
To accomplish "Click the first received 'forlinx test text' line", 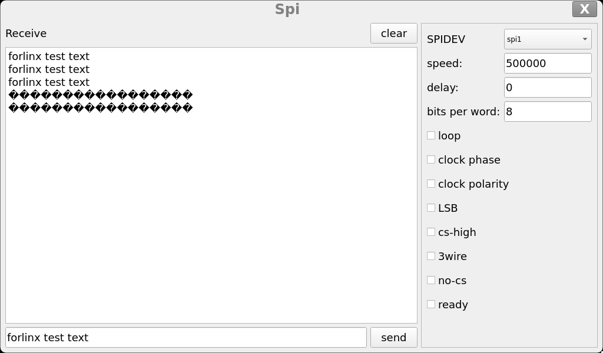I will click(49, 56).
